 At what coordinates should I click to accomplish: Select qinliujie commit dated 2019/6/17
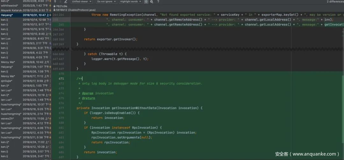(25, 81)
